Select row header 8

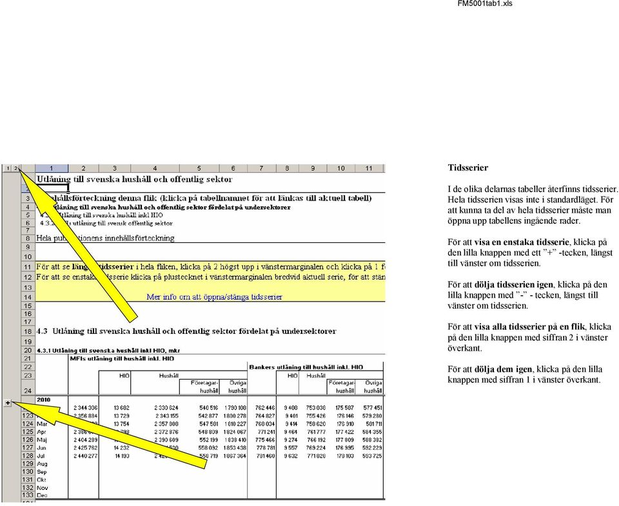(x=28, y=238)
